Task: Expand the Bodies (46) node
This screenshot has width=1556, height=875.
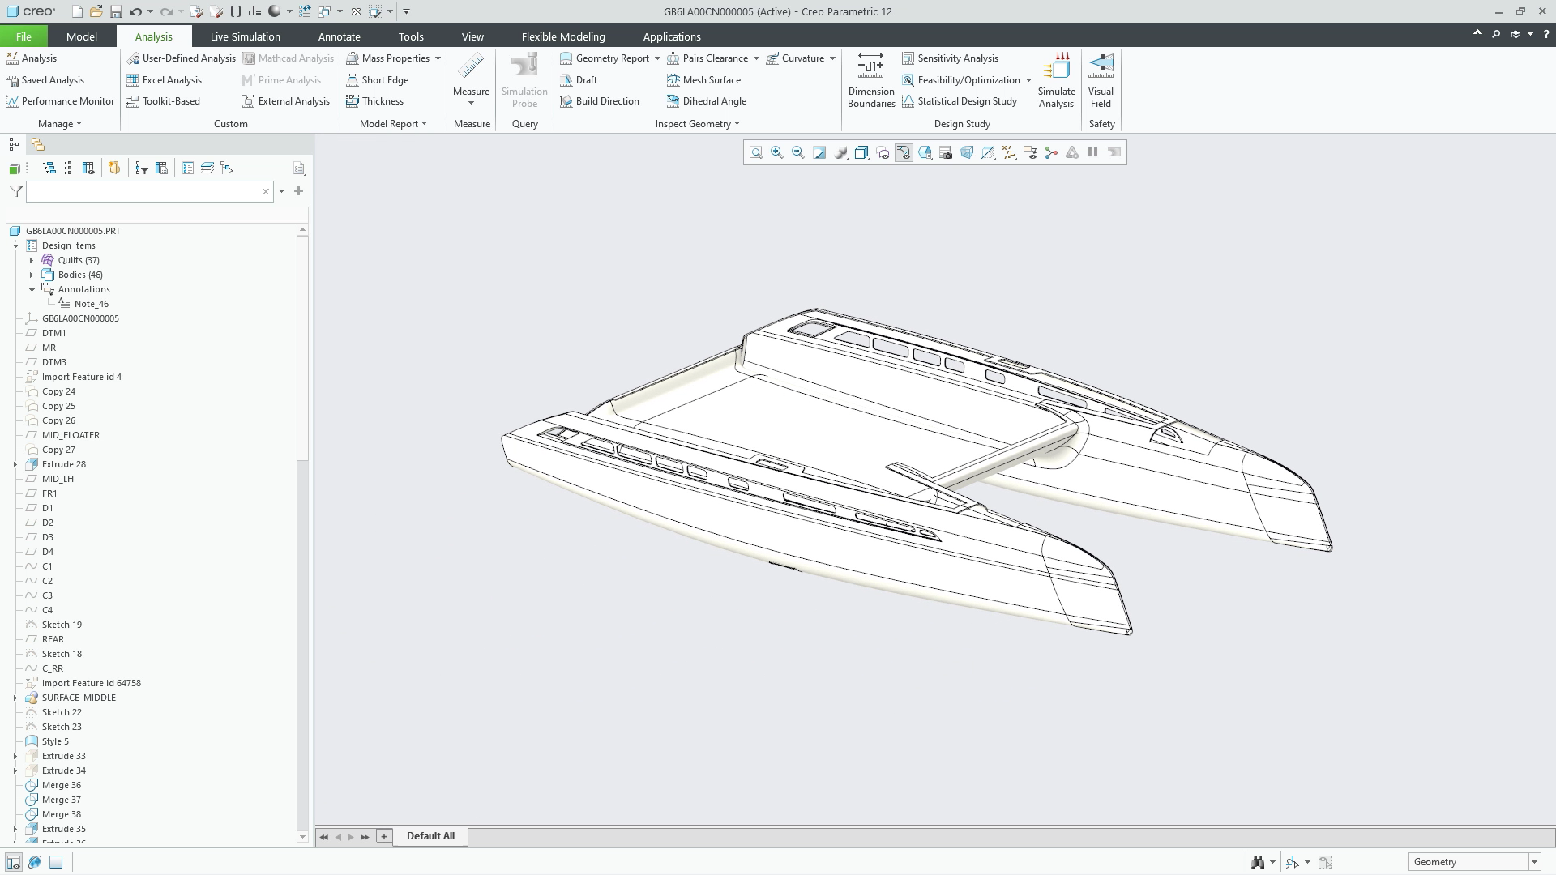Action: 32,275
